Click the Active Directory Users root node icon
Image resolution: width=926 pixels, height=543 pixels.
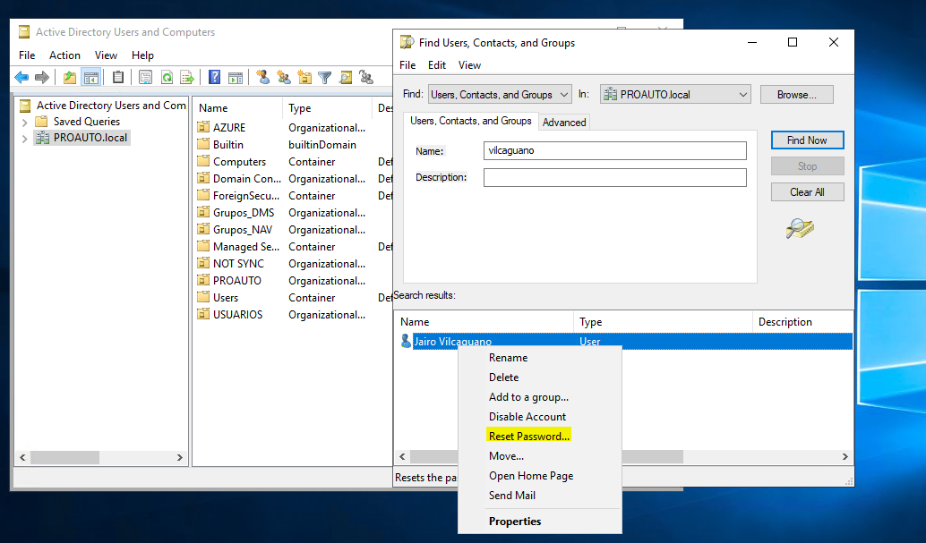25,106
